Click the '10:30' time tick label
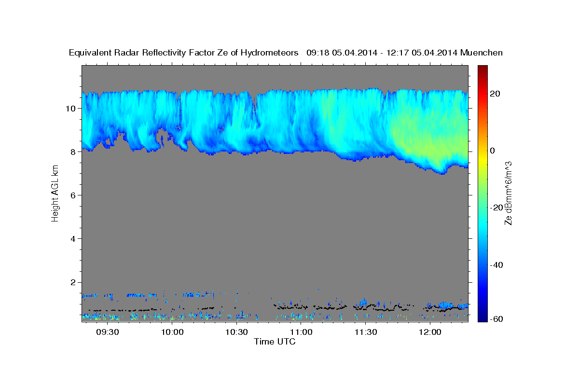579x386 pixels. 236,332
